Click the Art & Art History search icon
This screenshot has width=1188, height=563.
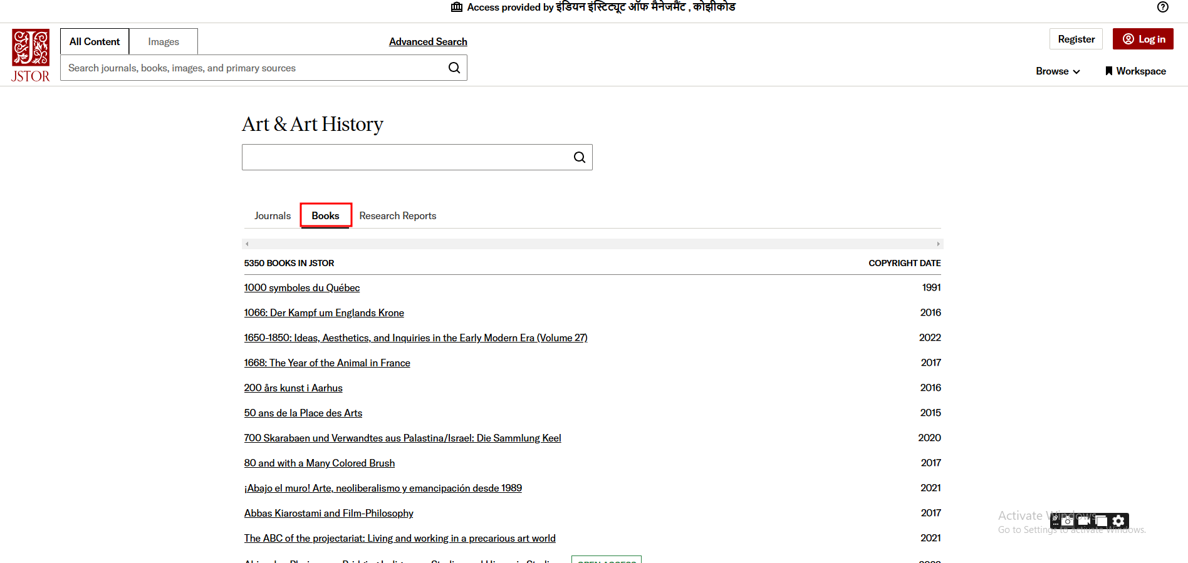click(580, 157)
